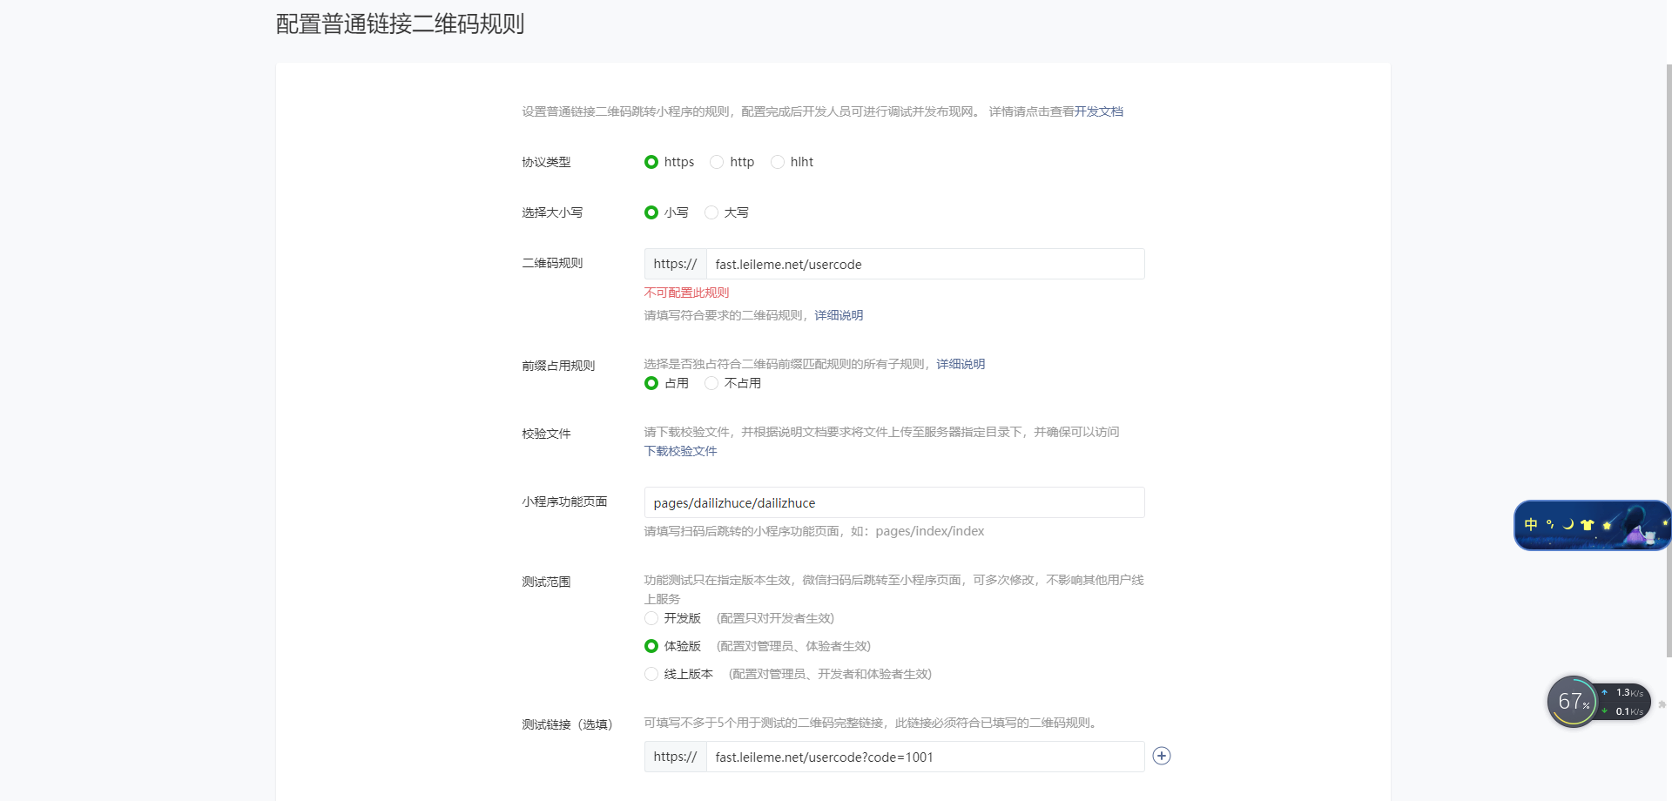The width and height of the screenshot is (1672, 801).
Task: Click (配置只对开发者生效) description
Action: coord(775,618)
